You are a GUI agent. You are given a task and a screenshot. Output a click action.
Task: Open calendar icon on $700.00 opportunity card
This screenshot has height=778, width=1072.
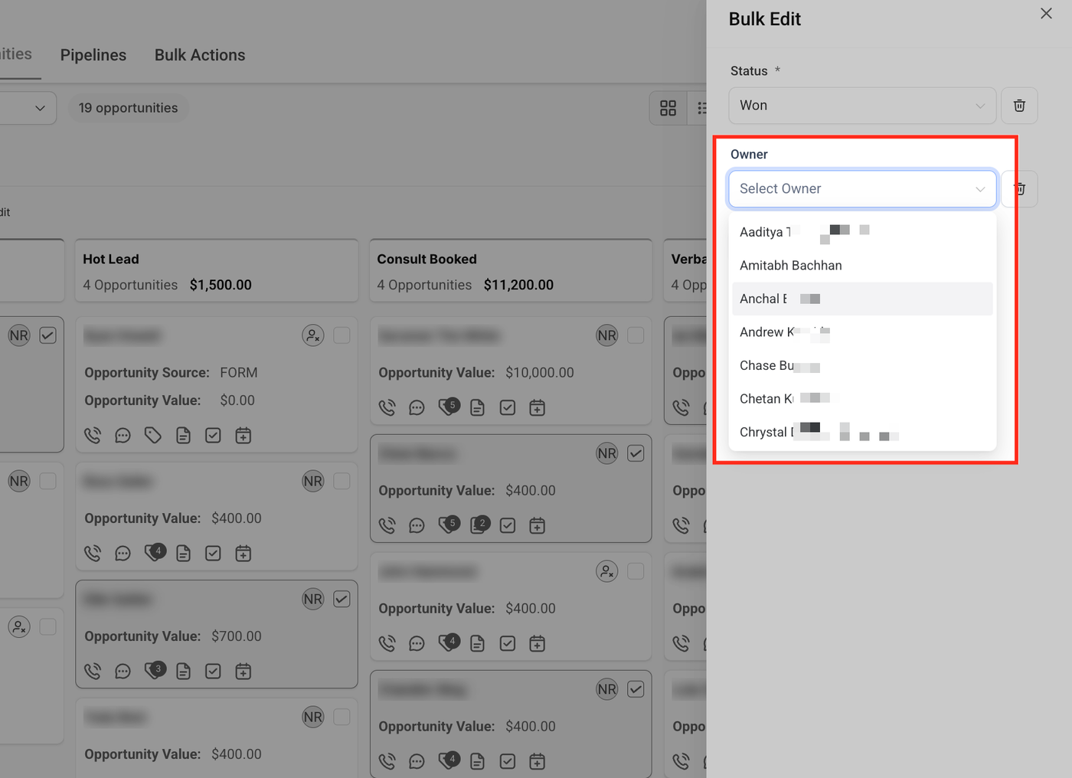(243, 672)
